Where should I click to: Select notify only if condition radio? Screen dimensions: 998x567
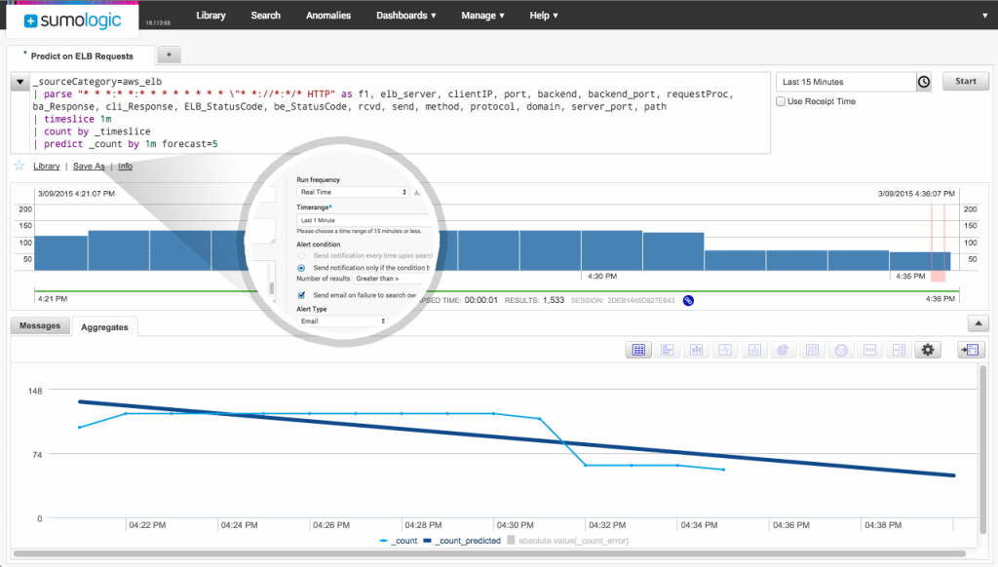pos(301,268)
